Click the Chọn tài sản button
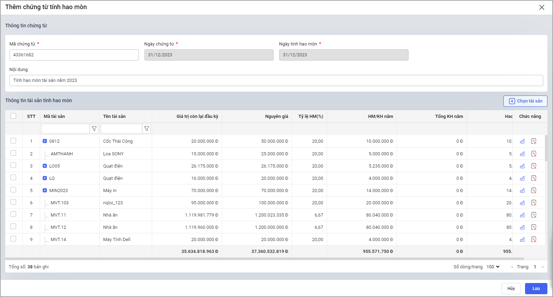 click(x=525, y=101)
